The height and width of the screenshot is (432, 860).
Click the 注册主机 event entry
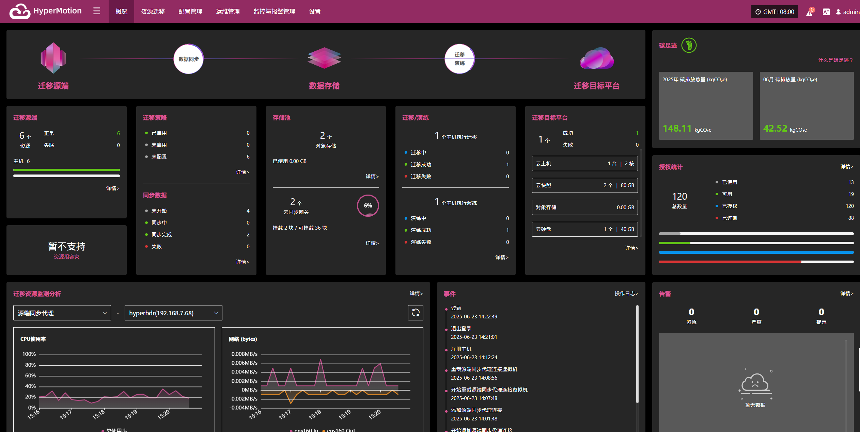(474, 353)
